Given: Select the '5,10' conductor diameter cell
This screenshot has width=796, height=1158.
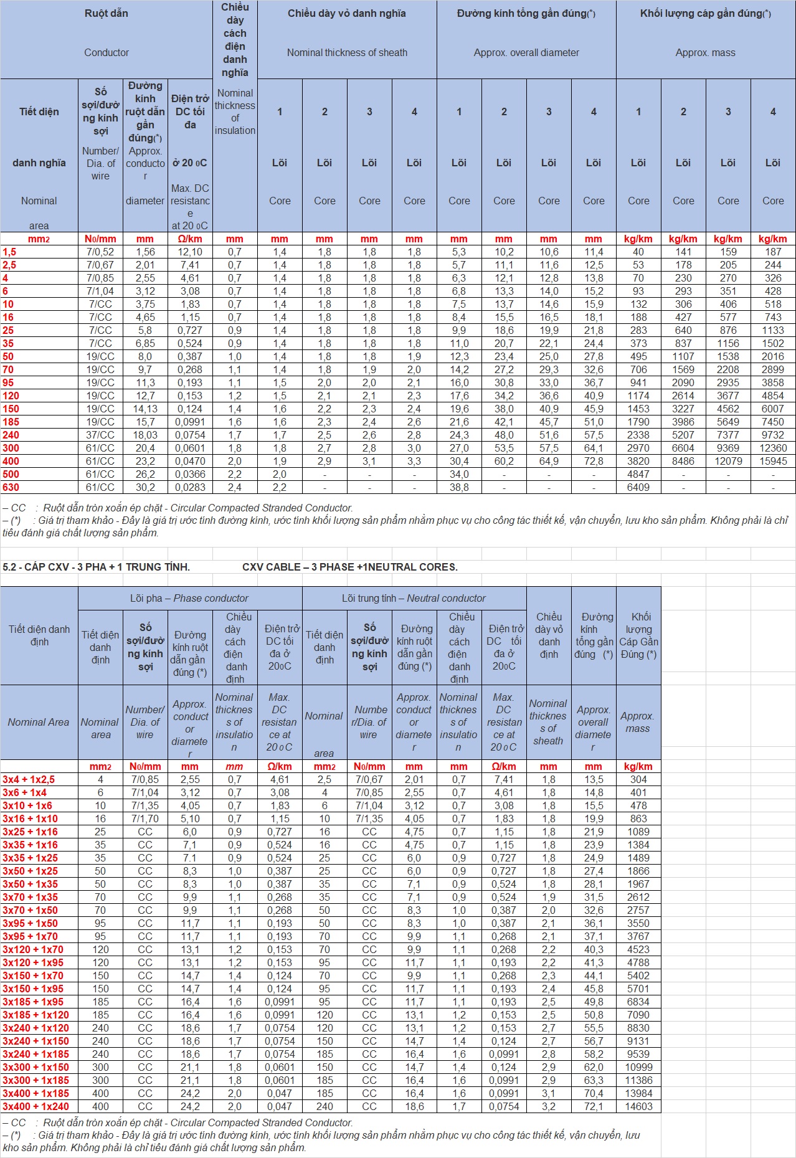Looking at the screenshot, I should [190, 819].
